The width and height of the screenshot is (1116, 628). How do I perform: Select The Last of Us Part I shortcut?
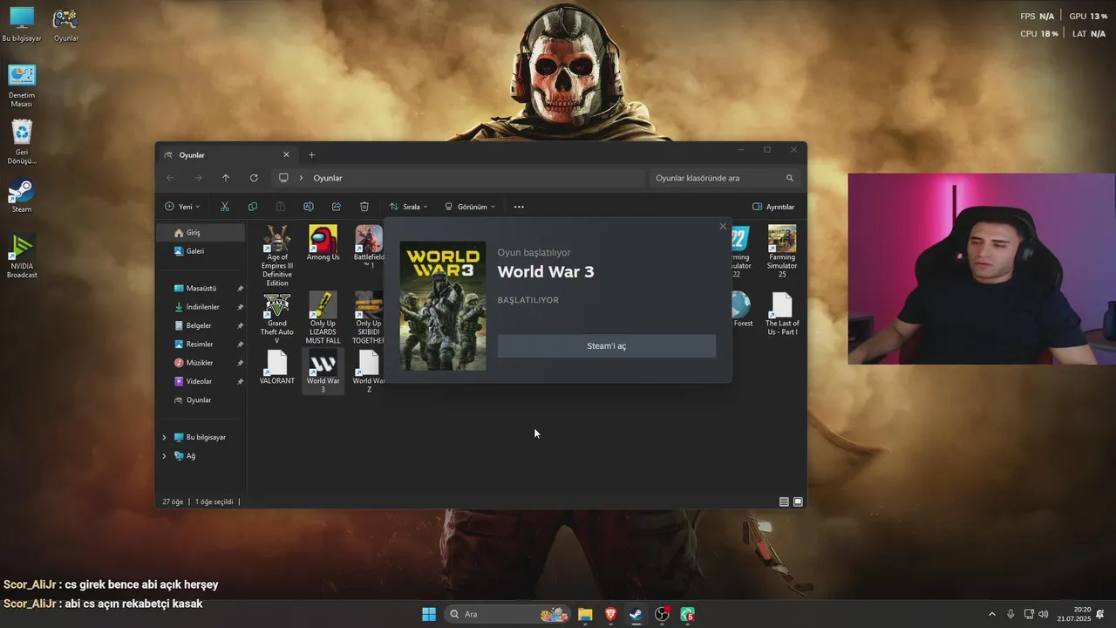782,314
